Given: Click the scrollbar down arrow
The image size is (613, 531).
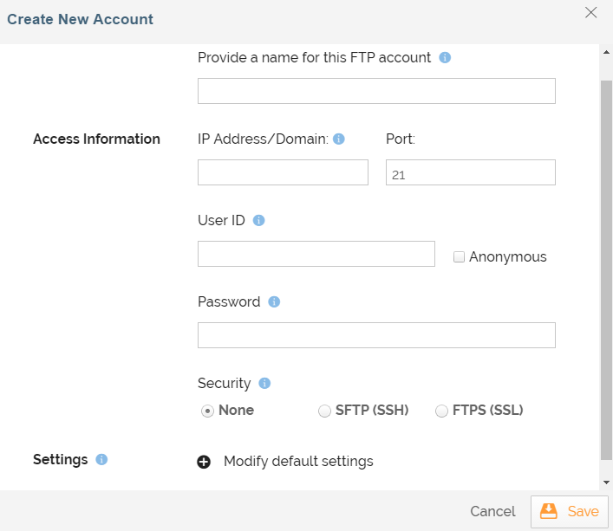Looking at the screenshot, I should click(606, 482).
